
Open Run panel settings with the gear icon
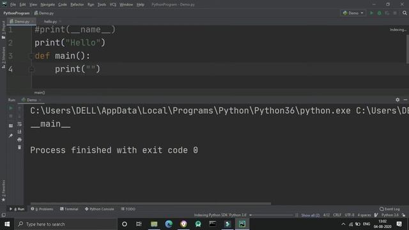pyautogui.click(x=397, y=100)
